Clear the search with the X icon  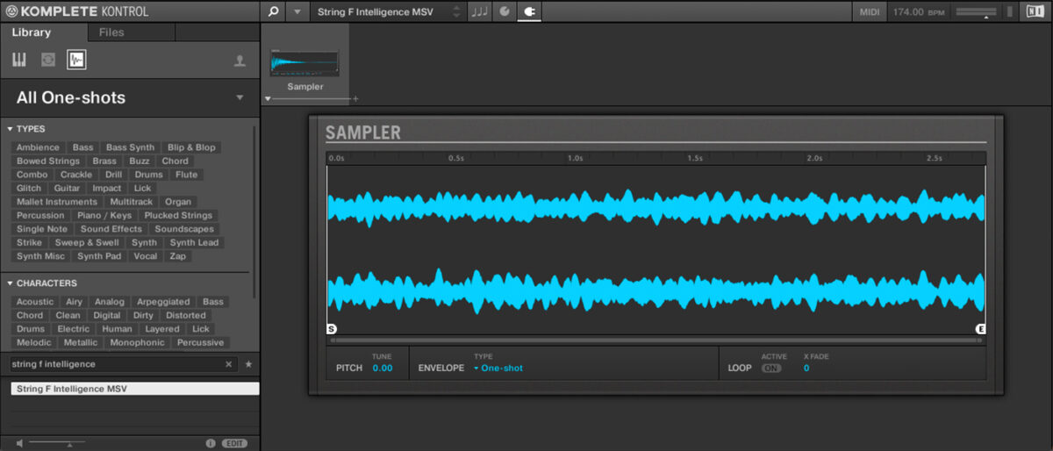[x=229, y=363]
